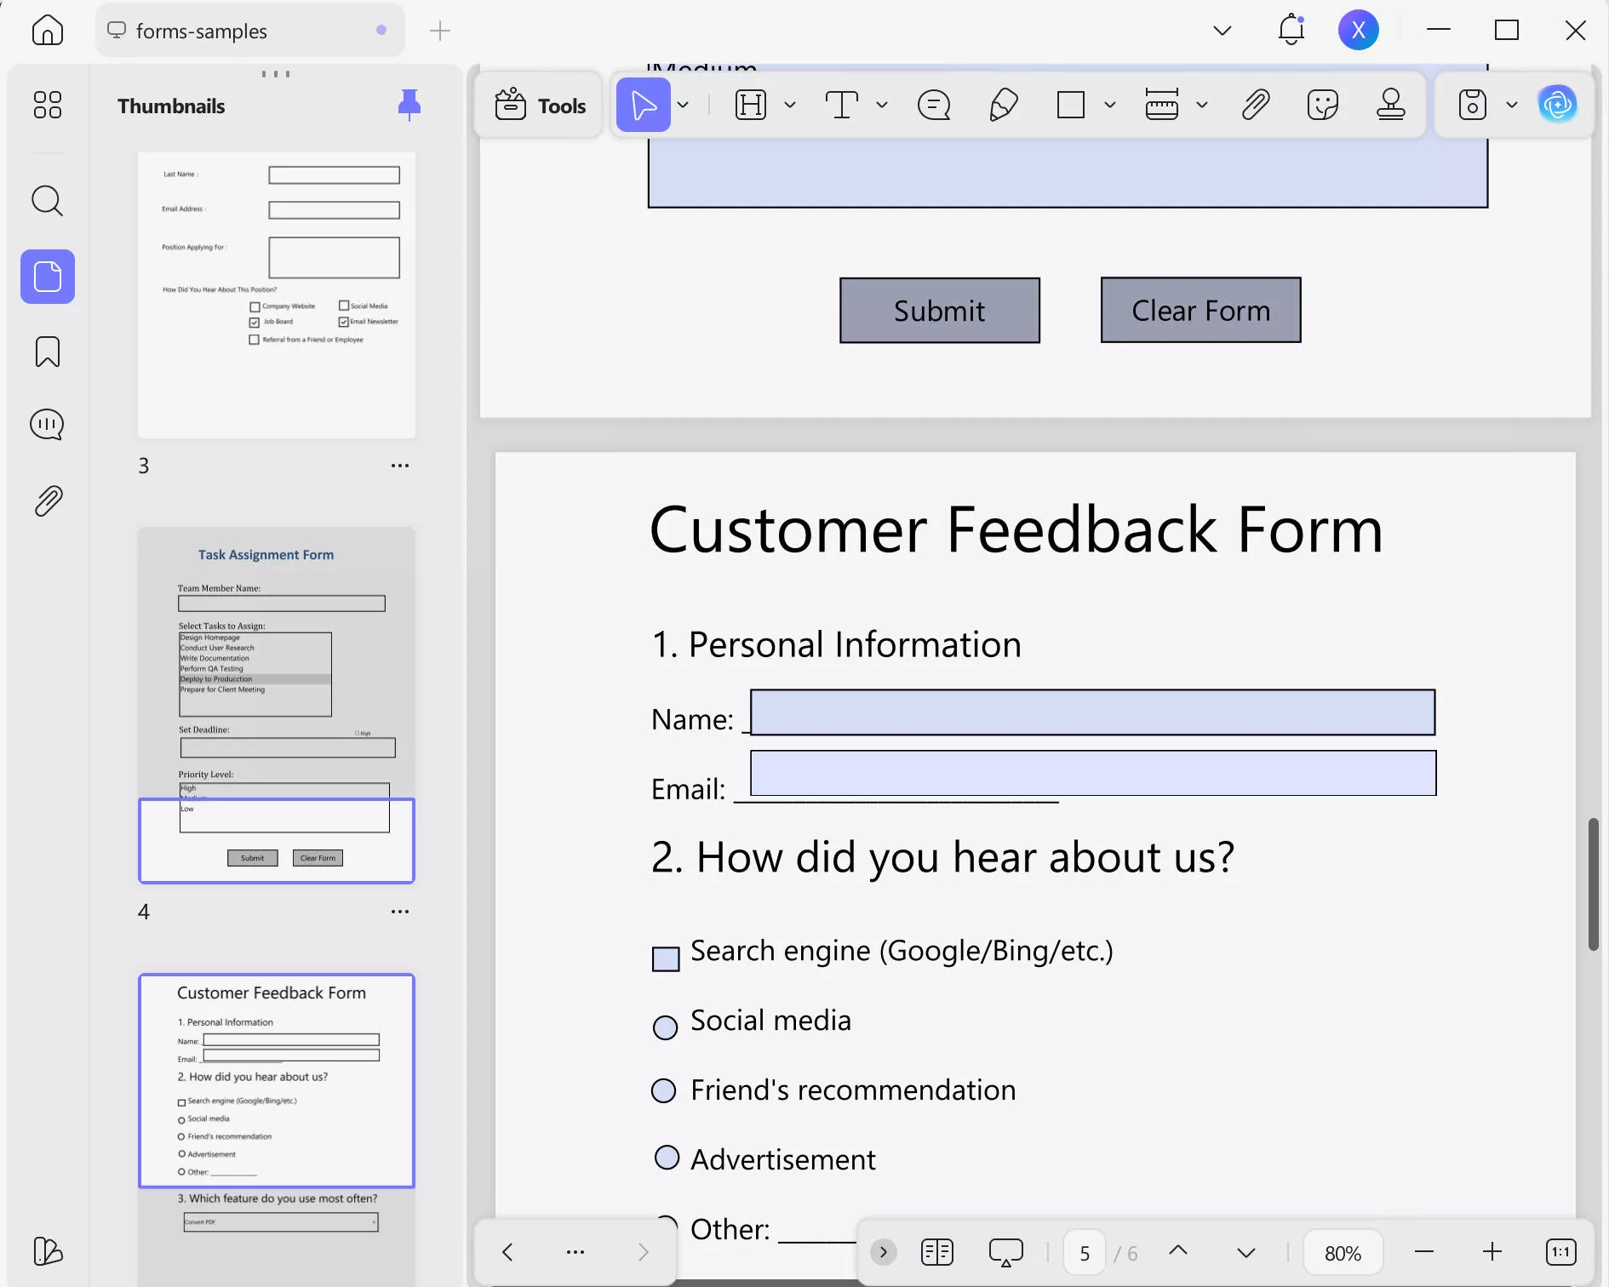Open the Bookmarks panel in sidebar
This screenshot has width=1609, height=1287.
[47, 352]
